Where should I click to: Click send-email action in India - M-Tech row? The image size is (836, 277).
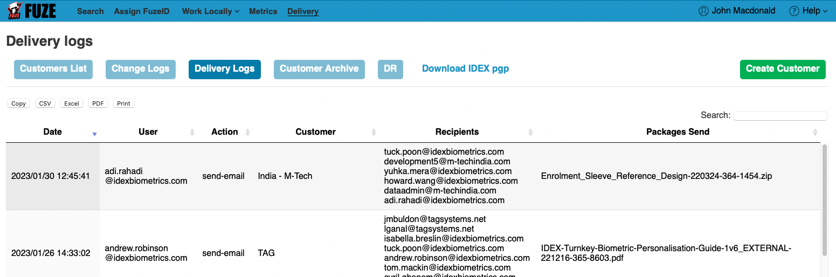click(223, 176)
